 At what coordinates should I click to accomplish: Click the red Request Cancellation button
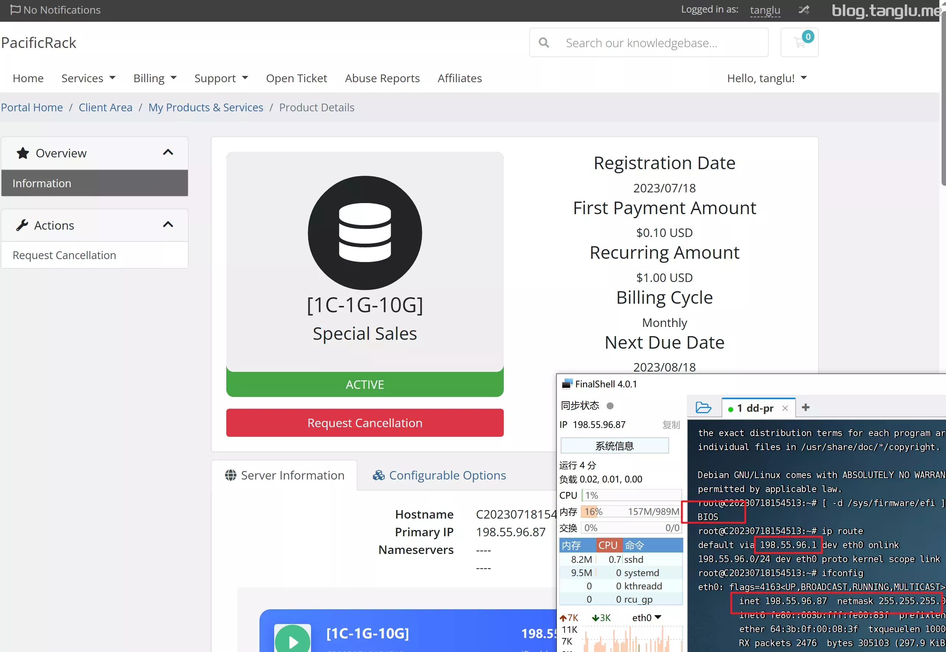[x=365, y=422]
